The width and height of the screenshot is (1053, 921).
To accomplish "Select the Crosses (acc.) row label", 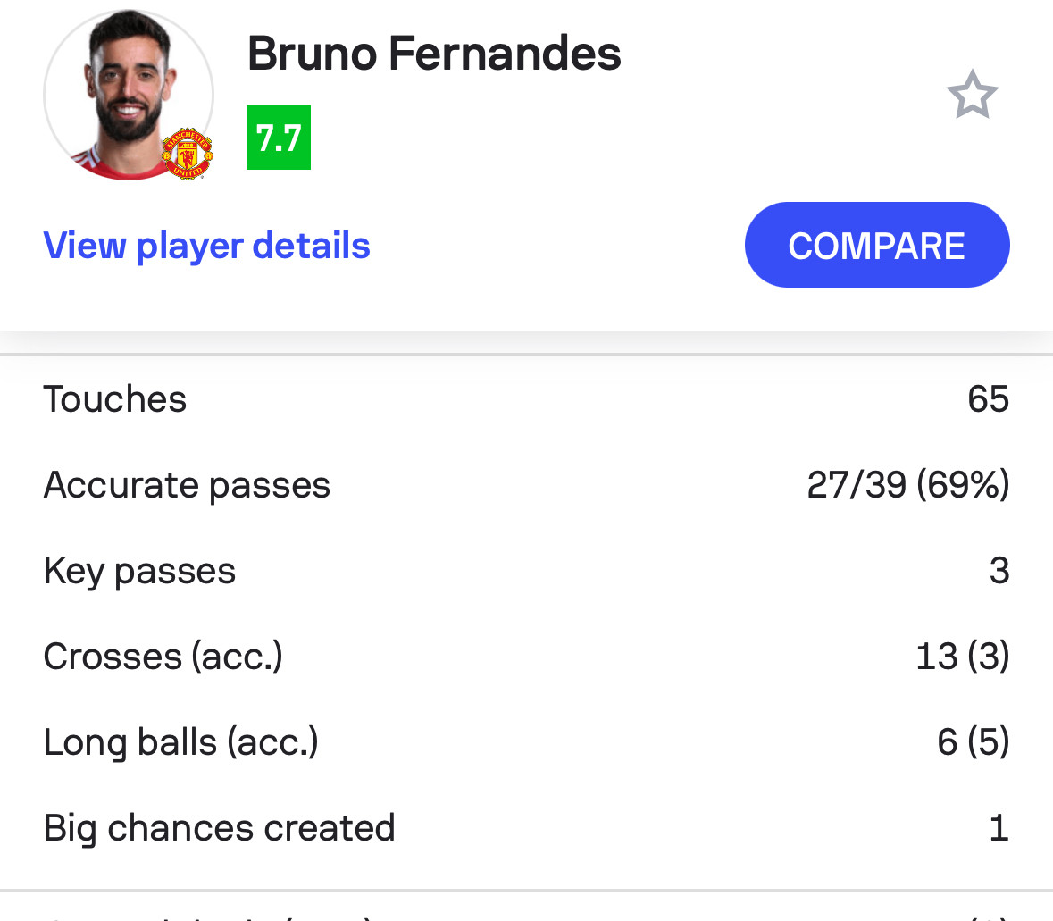I will click(x=163, y=657).
